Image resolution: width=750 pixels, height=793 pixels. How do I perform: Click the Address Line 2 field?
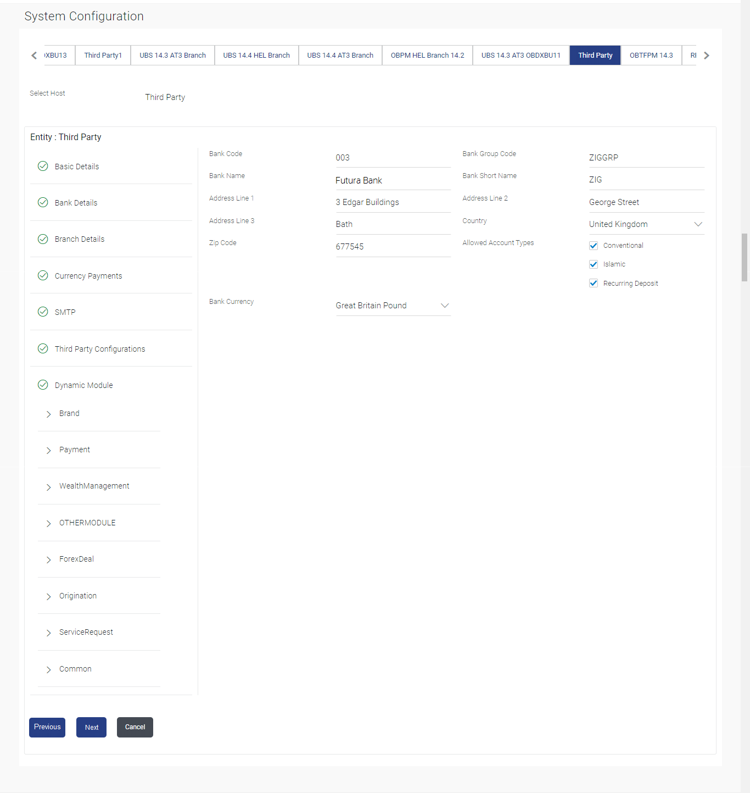[x=646, y=202]
